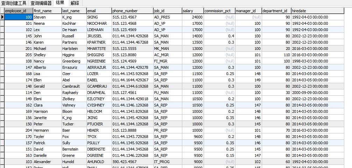Screen dimensions: 352x168
Task: Switch to the 解释 tab
Action: tap(75, 3)
